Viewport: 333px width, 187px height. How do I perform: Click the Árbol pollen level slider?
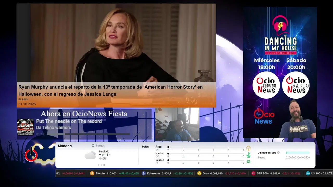pos(206,147)
